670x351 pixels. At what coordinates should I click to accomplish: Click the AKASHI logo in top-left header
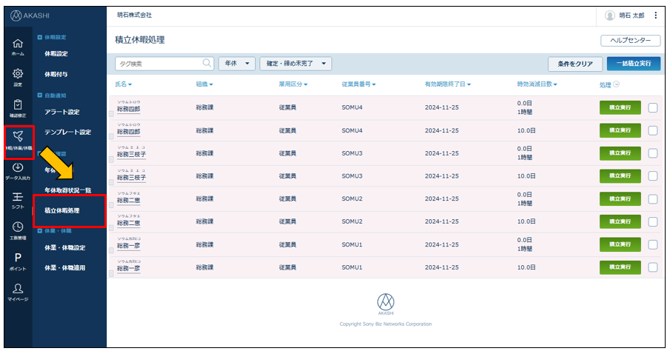pos(30,16)
